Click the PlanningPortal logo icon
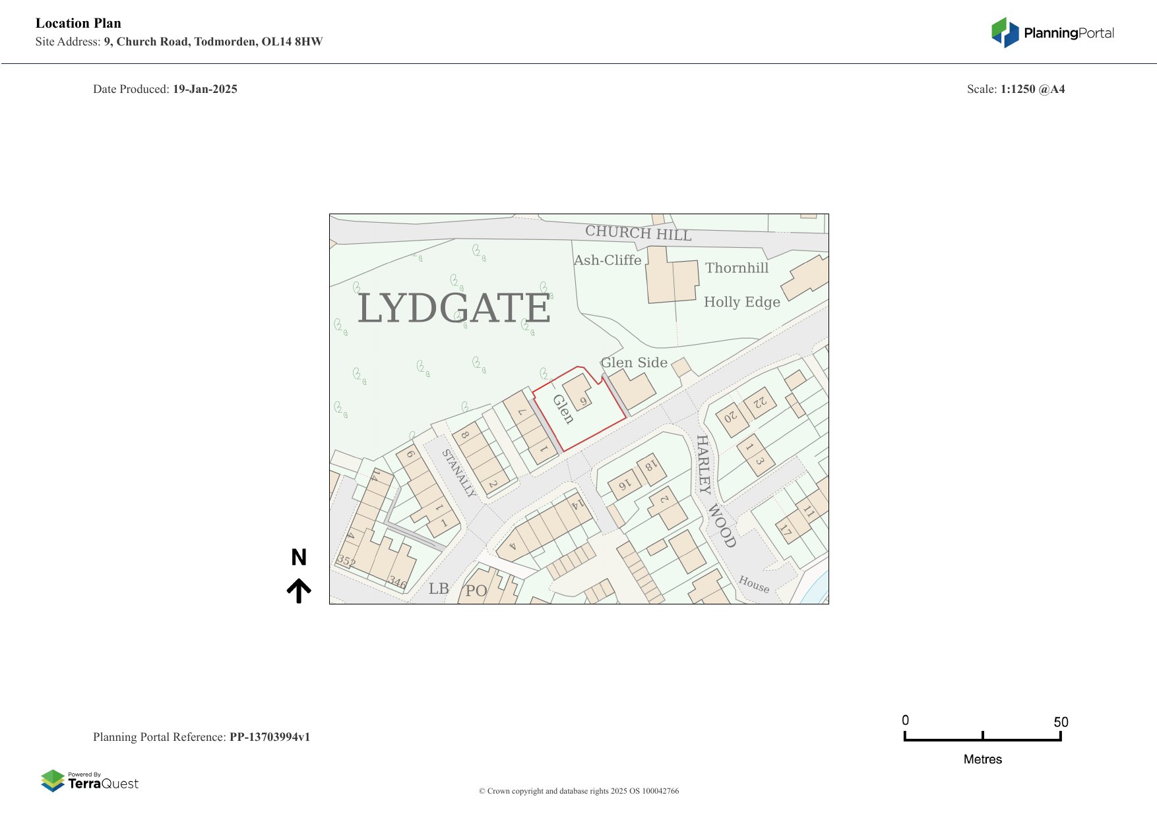Image resolution: width=1157 pixels, height=818 pixels. tap(1005, 33)
